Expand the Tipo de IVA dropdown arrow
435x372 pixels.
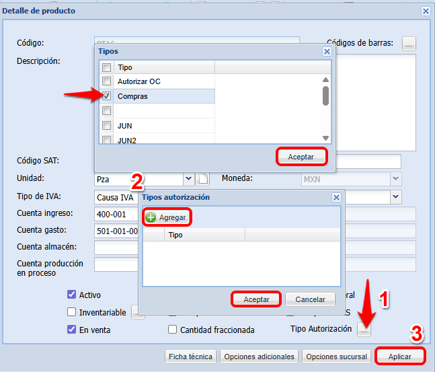coord(396,197)
